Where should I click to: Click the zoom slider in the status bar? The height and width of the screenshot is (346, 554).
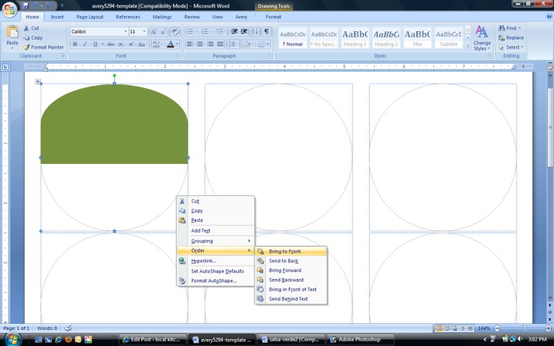[524, 328]
